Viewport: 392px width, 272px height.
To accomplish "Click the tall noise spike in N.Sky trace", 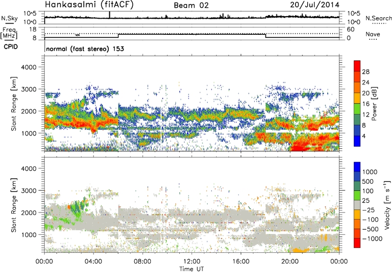I will (x=109, y=15).
